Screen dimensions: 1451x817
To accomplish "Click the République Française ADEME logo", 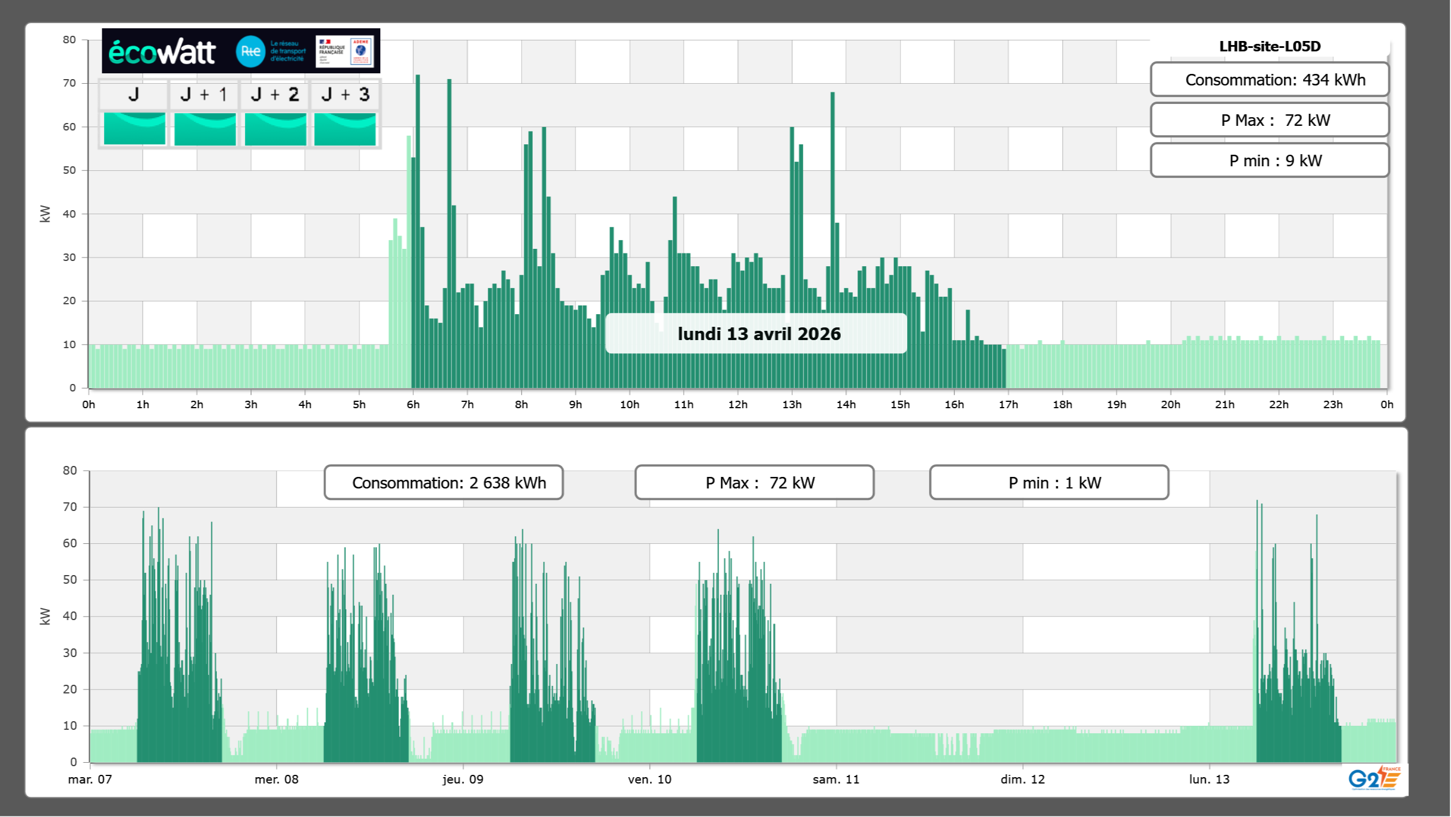I will click(x=344, y=51).
